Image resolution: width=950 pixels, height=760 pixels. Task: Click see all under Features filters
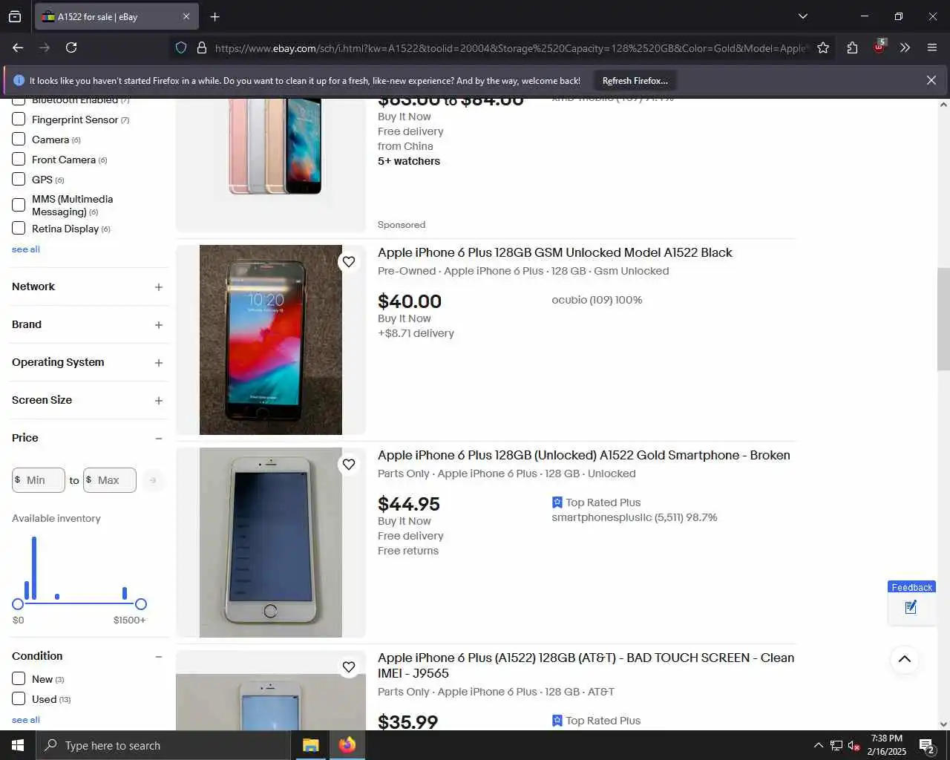[26, 249]
